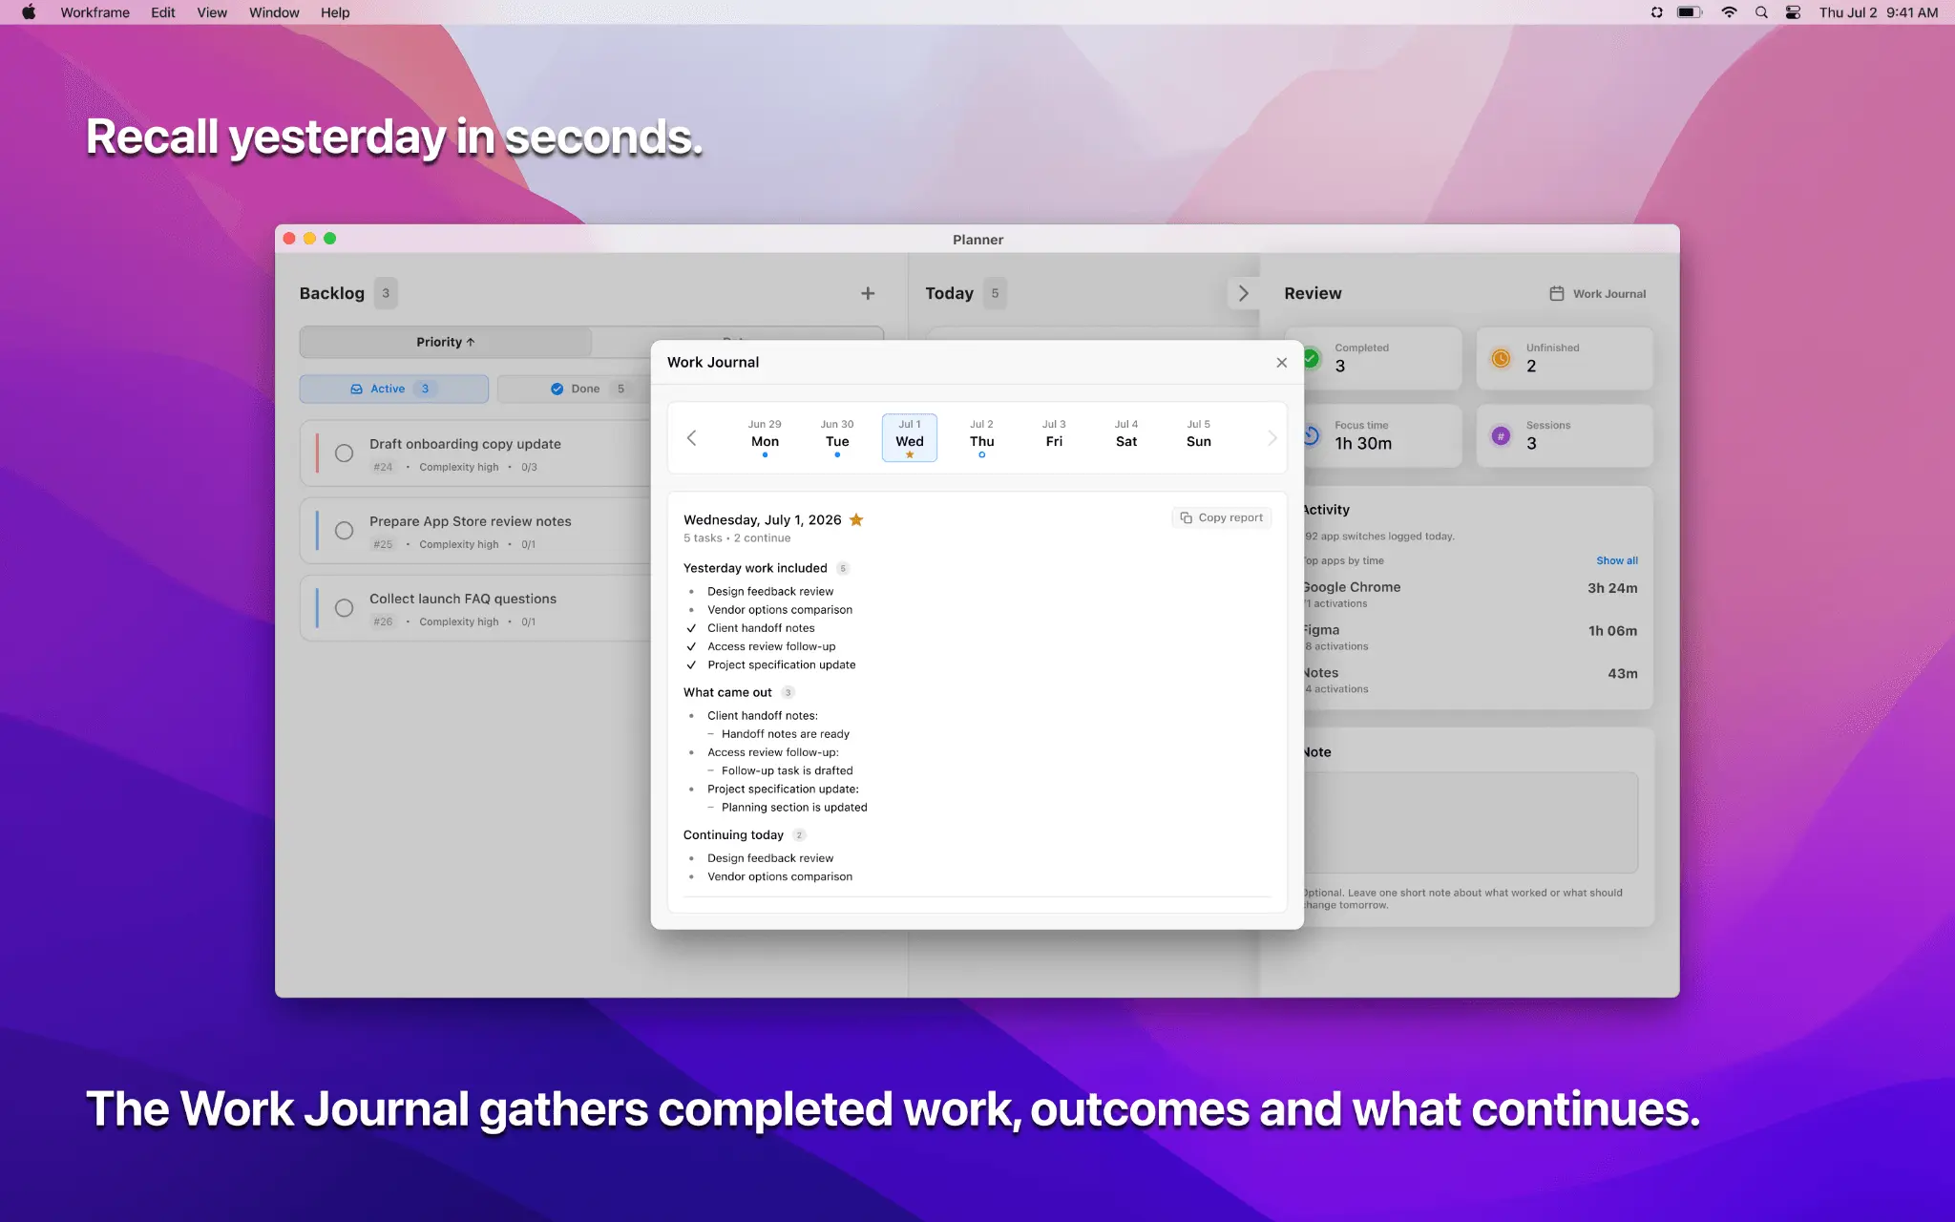Click the Draft onboarding copy update title
The image size is (1955, 1222).
[465, 444]
